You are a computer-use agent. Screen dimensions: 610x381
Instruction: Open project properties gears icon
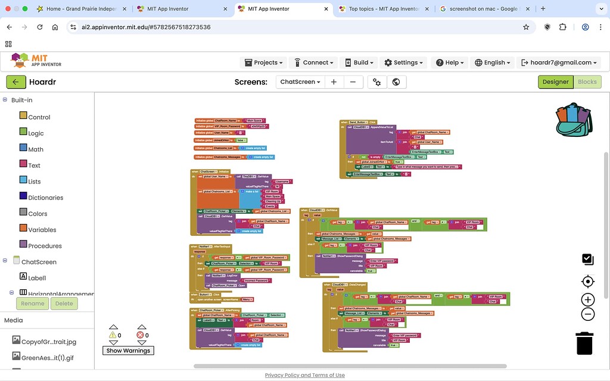point(377,82)
